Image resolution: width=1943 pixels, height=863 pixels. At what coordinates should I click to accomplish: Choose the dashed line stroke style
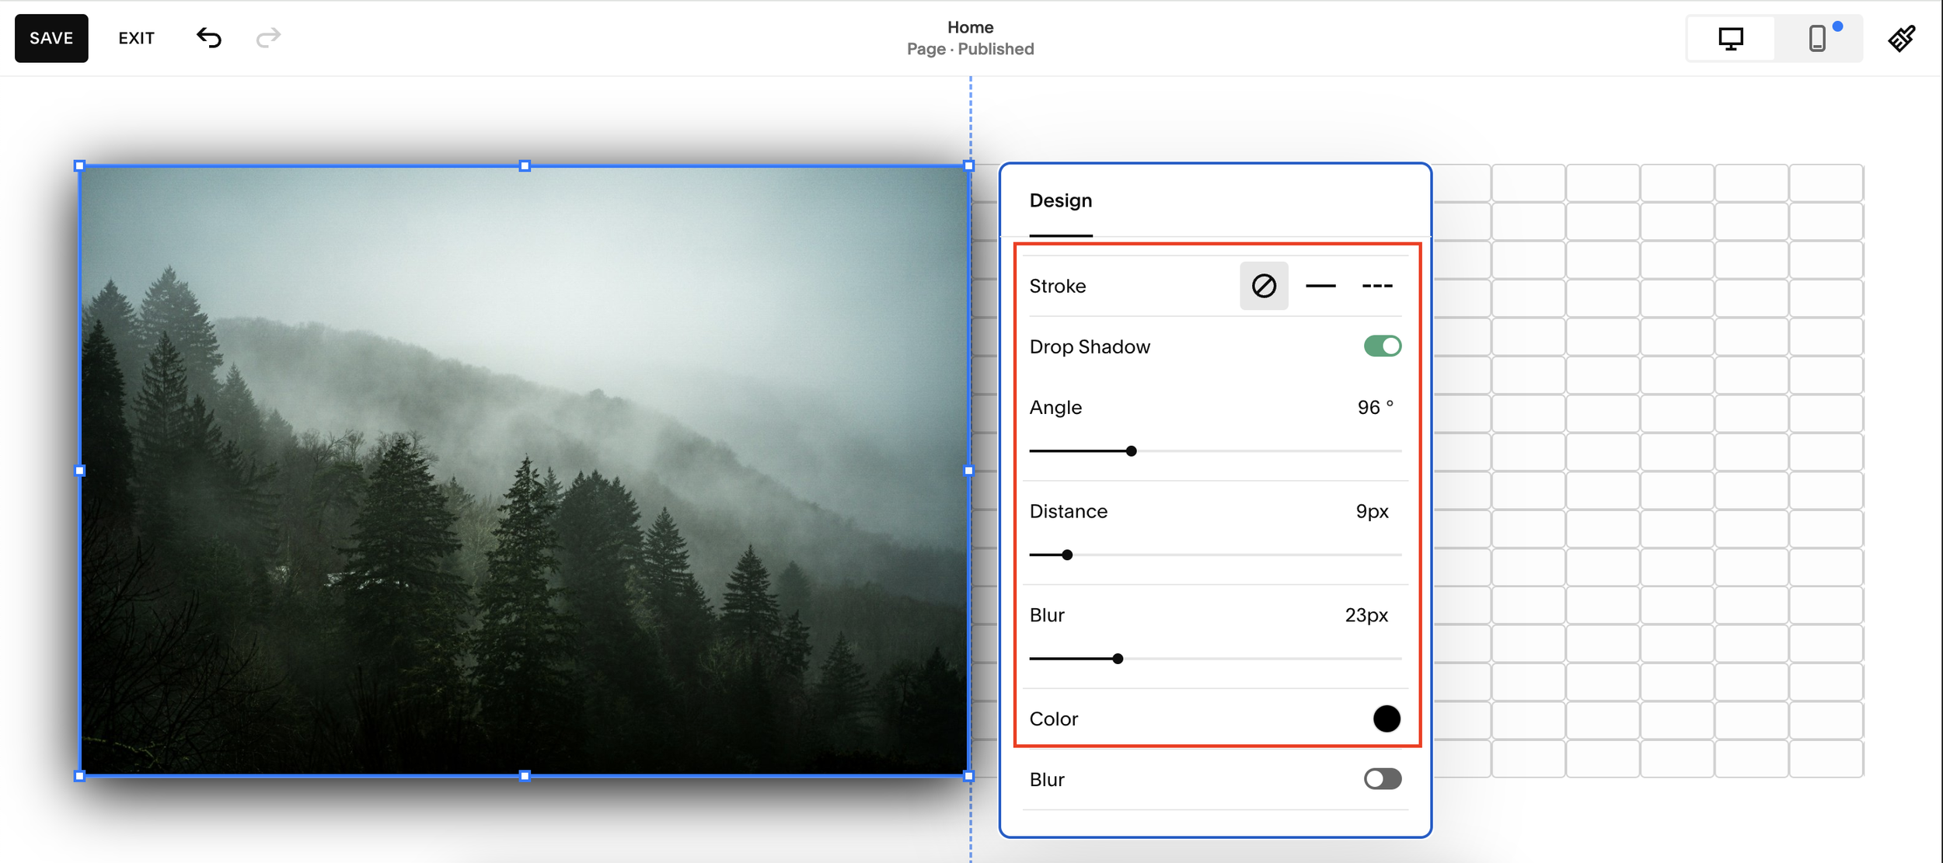1377,286
